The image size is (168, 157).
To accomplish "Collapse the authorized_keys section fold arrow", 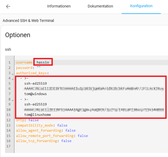I will tap(13, 73).
